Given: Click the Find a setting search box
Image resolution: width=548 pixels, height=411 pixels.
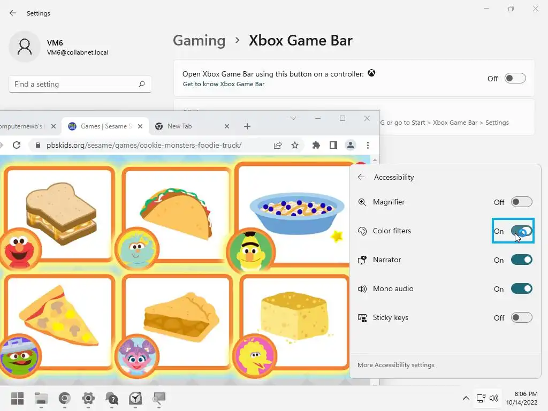Looking at the screenshot, I should click(x=80, y=84).
